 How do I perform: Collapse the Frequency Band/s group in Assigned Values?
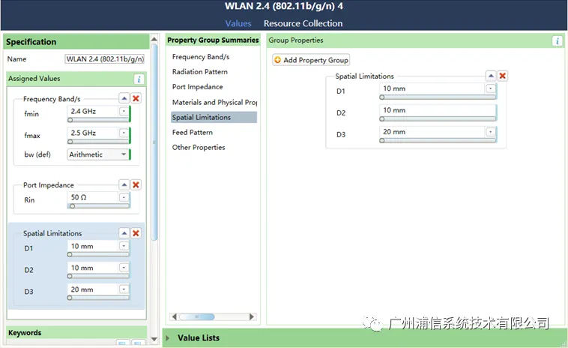124,98
